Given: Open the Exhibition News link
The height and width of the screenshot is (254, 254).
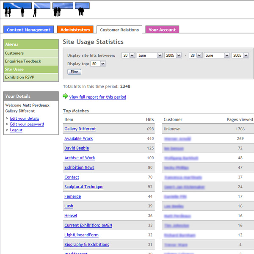Looking at the screenshot, I should [80, 168].
